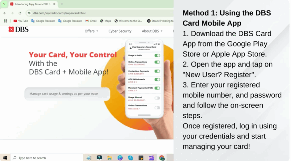Open the limit under Contactless Payments
The width and height of the screenshot is (291, 161).
point(136,74)
